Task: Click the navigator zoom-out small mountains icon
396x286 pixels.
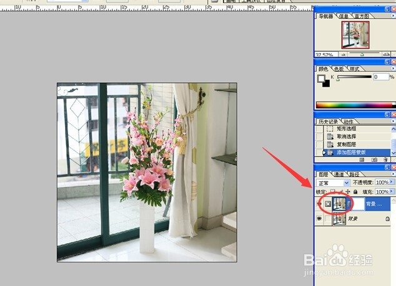Action: tap(344, 54)
